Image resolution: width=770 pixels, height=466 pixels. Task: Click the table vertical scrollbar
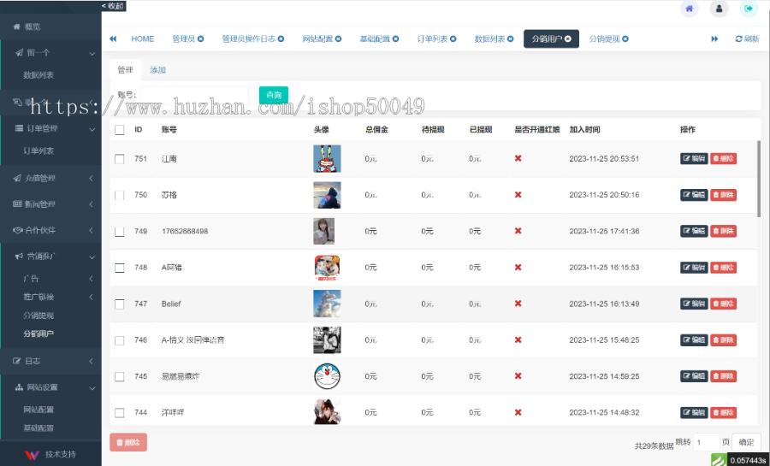pyautogui.click(x=759, y=179)
